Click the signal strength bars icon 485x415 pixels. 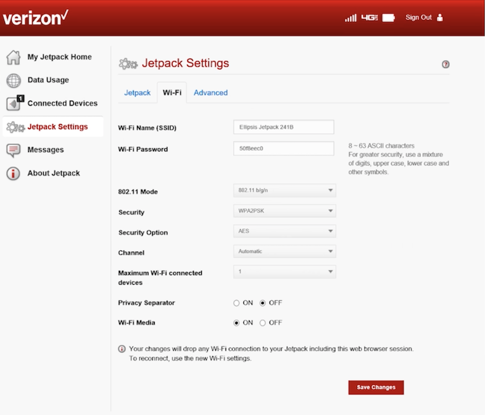pyautogui.click(x=350, y=18)
